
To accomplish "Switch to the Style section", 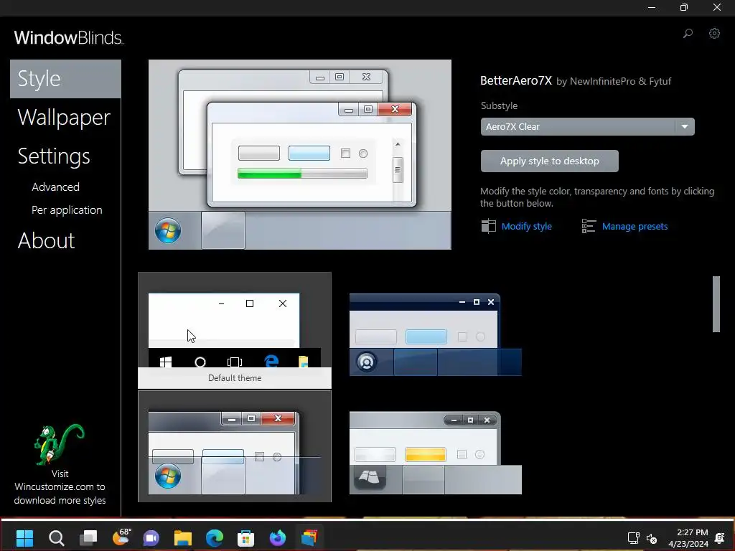I will [x=65, y=79].
